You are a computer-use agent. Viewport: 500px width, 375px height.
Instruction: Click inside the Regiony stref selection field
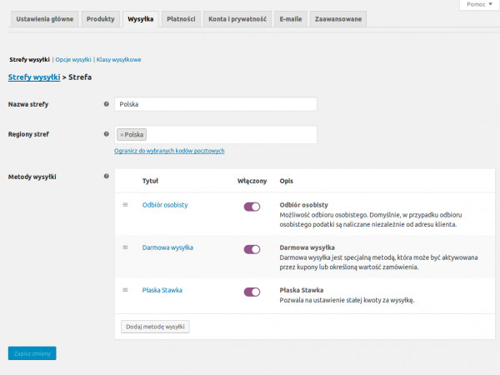point(216,134)
